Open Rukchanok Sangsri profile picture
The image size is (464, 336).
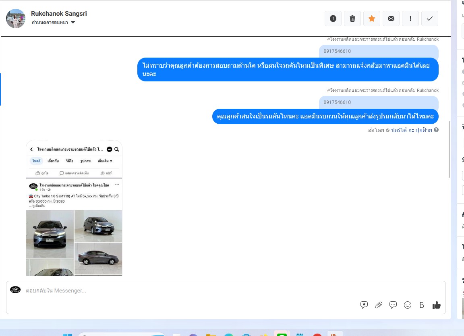(x=16, y=19)
